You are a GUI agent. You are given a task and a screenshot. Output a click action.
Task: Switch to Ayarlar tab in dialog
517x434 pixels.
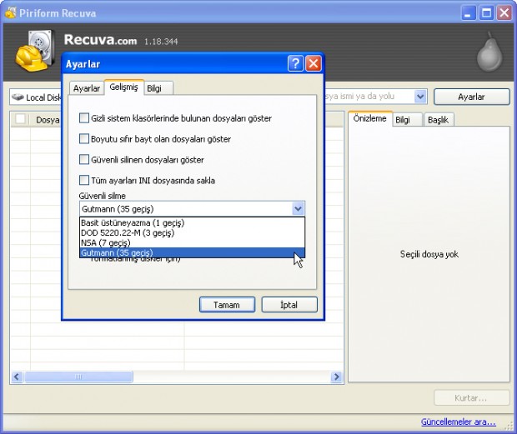click(87, 88)
